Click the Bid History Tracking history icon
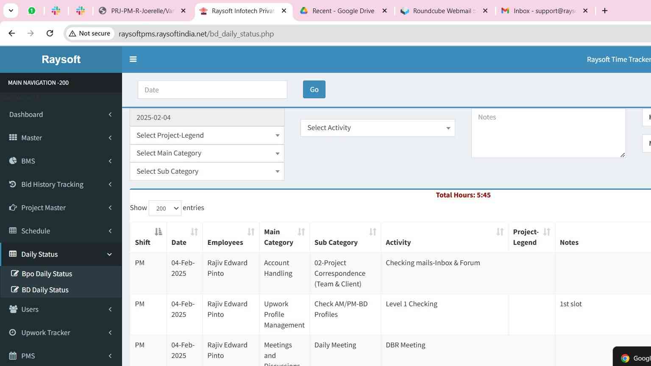The width and height of the screenshot is (651, 366). pyautogui.click(x=13, y=184)
